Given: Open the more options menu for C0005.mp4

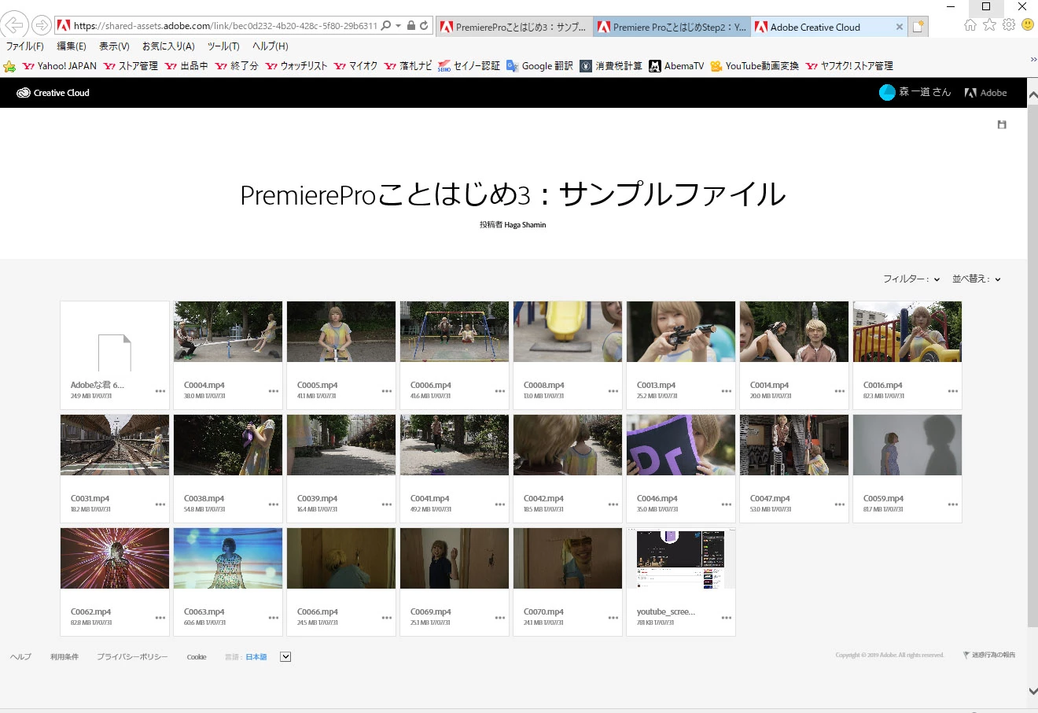Looking at the screenshot, I should click(x=387, y=391).
